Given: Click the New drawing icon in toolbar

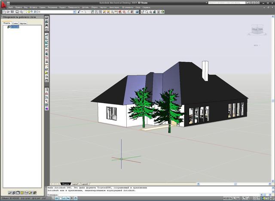Looking at the screenshot, I should 4,12.
